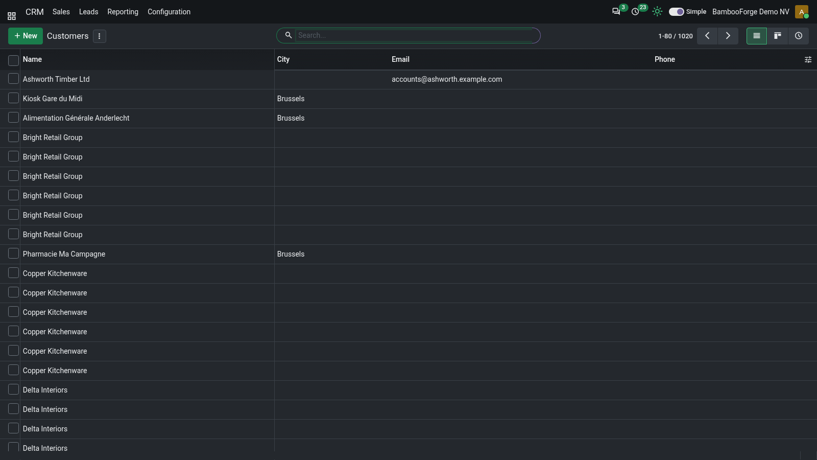The image size is (817, 460).
Task: Switch to list view
Action: click(x=757, y=36)
